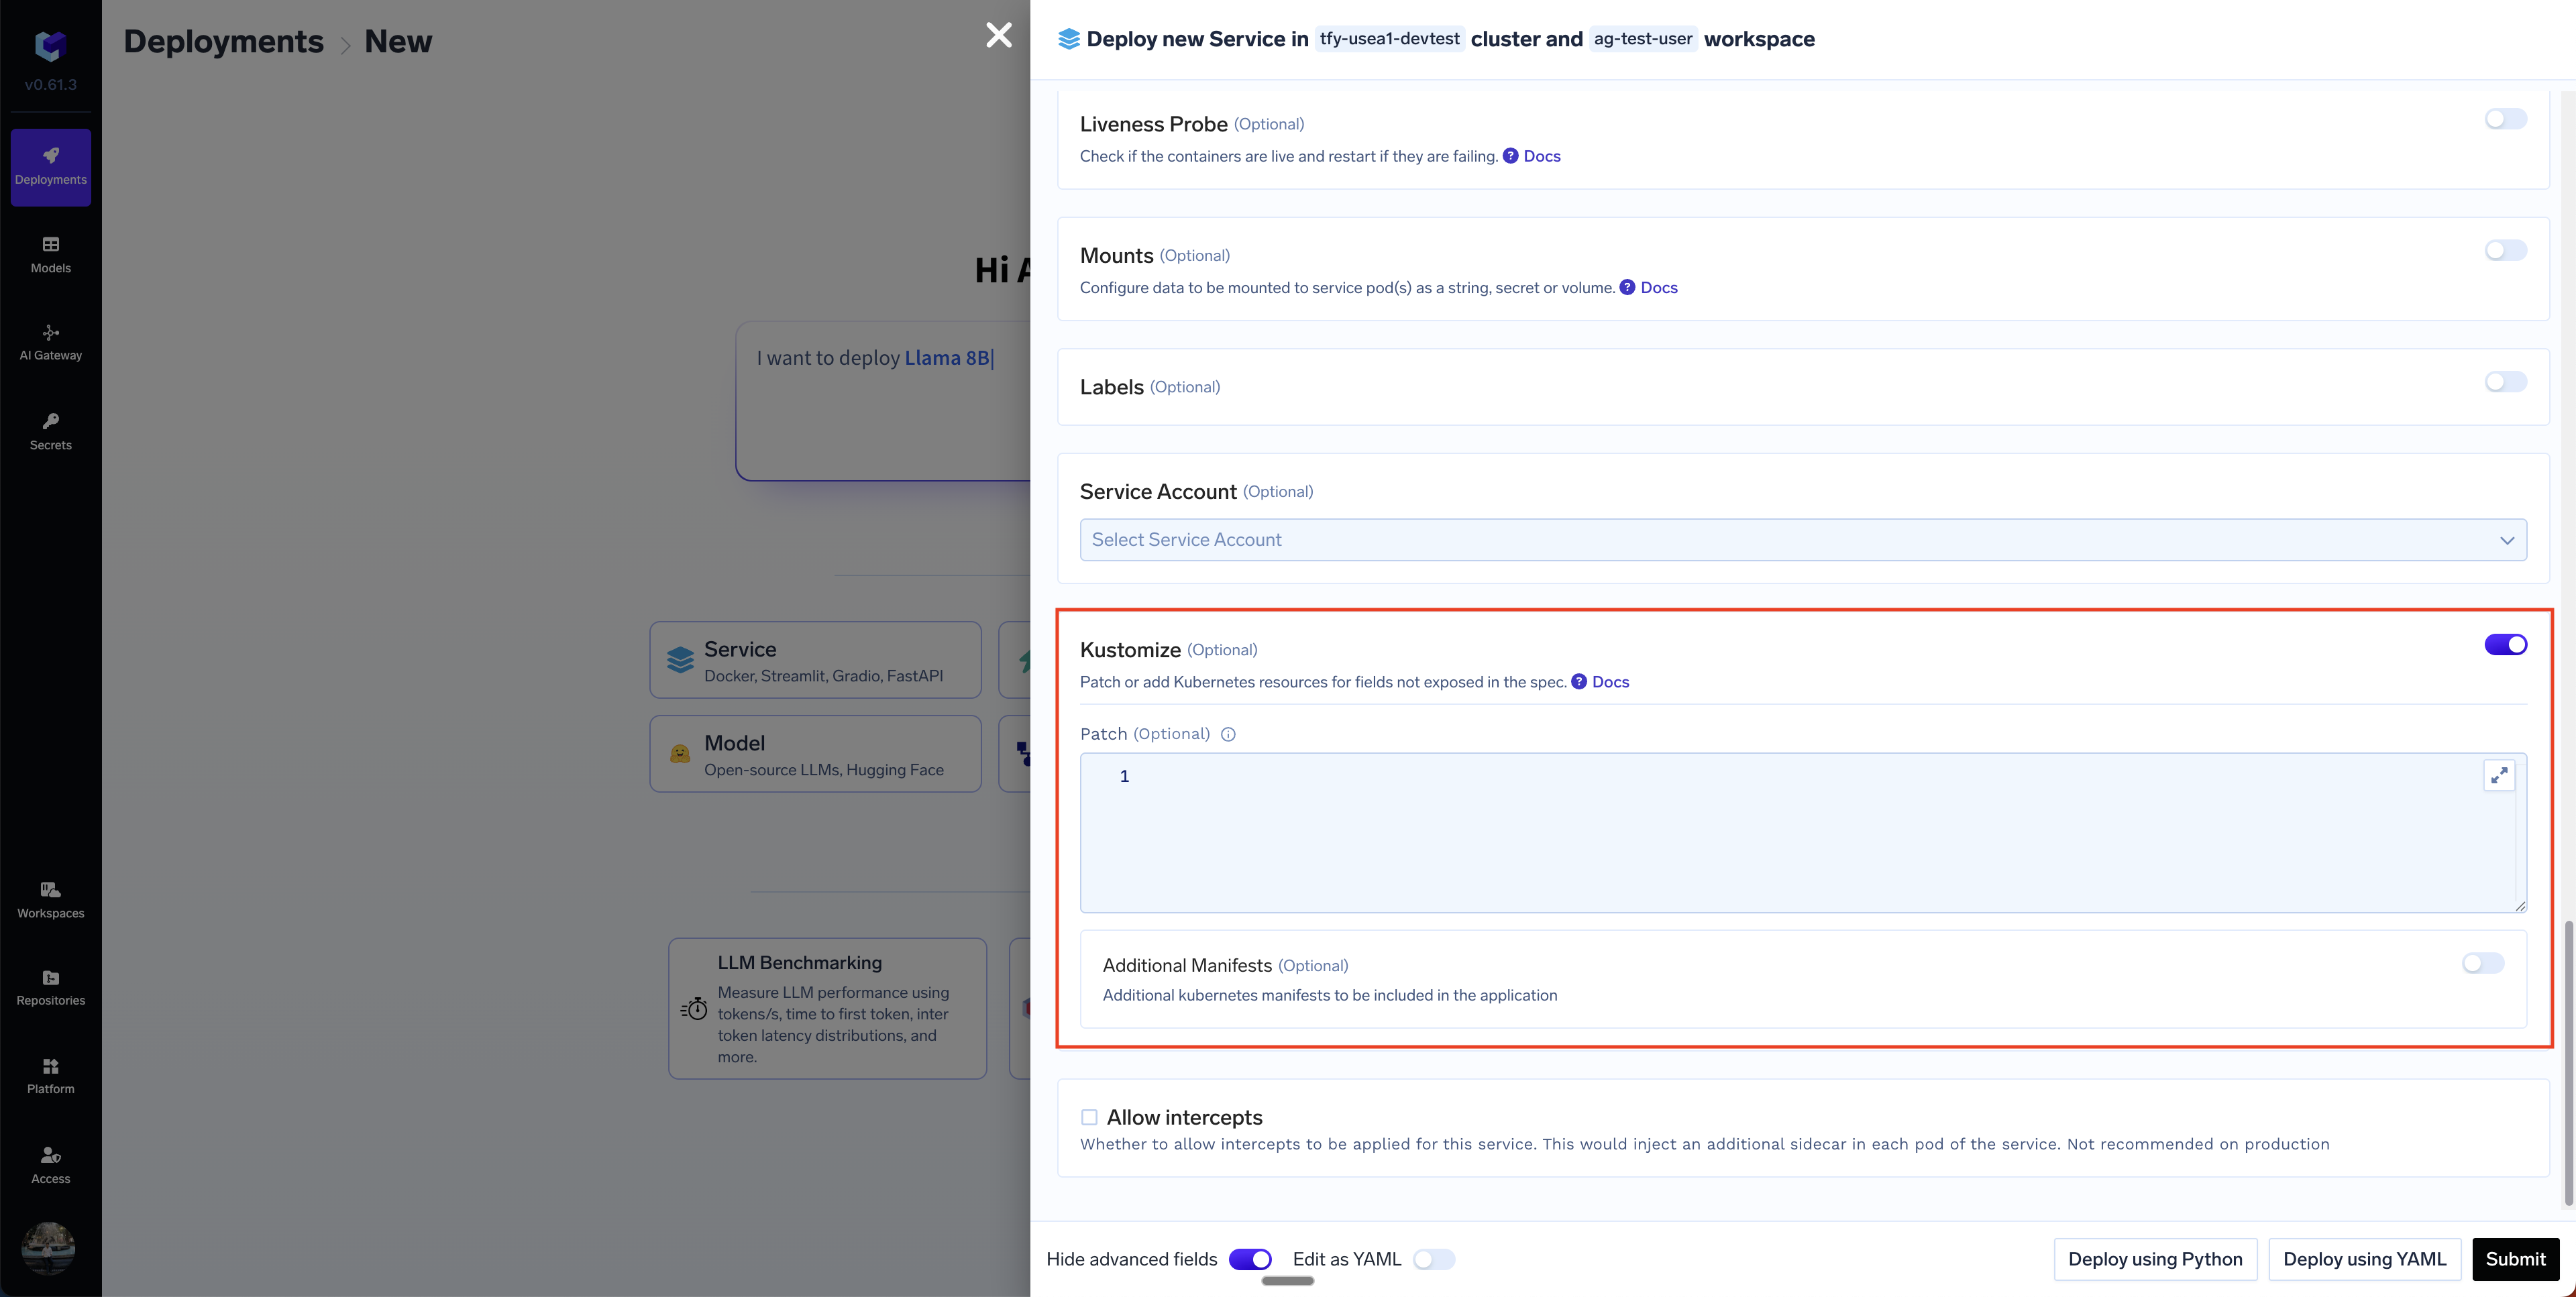Open Mounts Docs link
2576x1297 pixels.
coord(1659,287)
